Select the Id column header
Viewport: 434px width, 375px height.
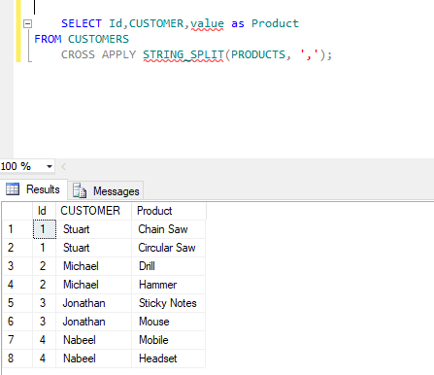point(44,211)
